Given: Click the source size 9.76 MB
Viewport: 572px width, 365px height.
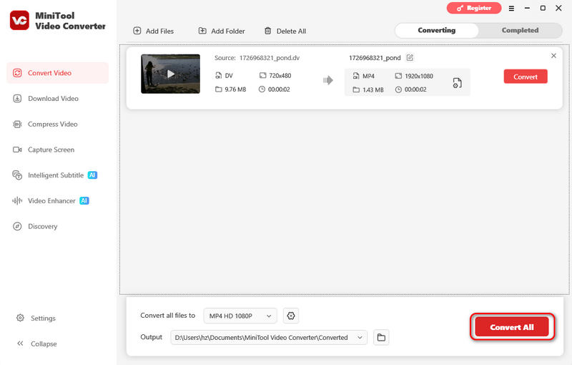Looking at the screenshot, I should click(235, 89).
